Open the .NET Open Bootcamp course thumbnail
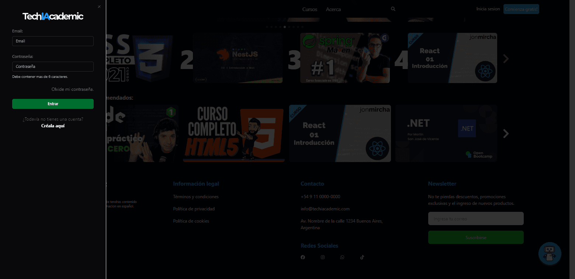Screen dimensions: 575x279 446,133
